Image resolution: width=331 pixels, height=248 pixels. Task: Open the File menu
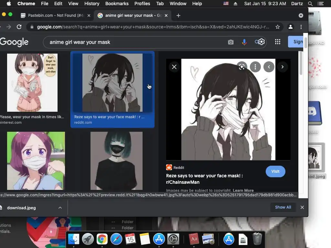point(45,4)
